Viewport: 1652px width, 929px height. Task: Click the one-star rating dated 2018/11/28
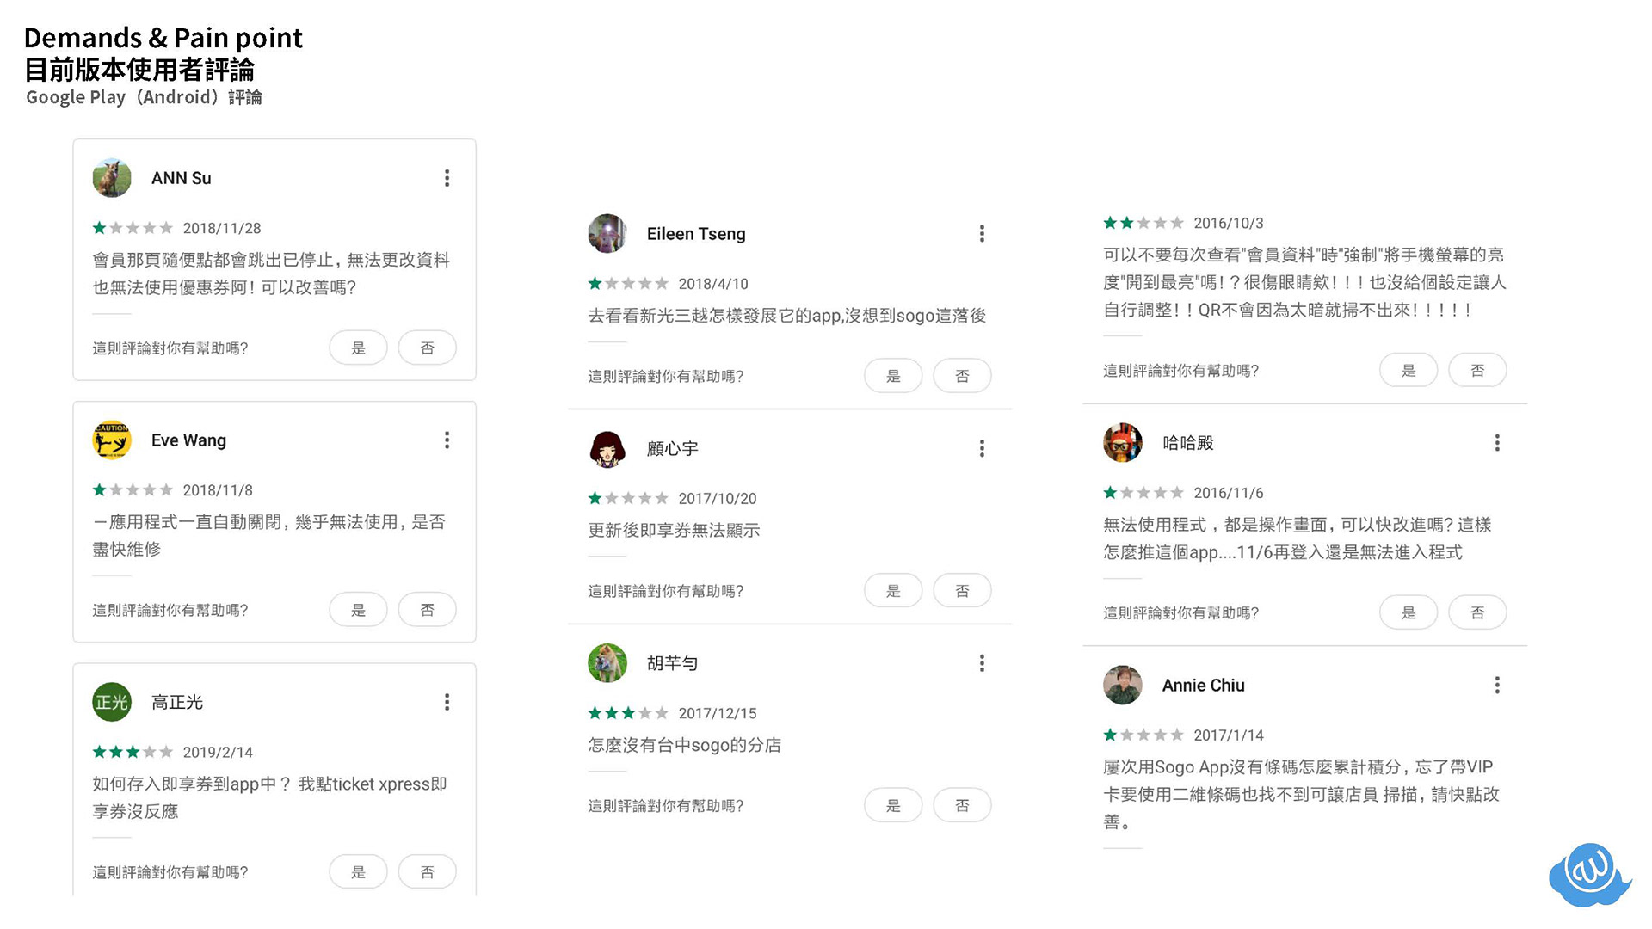coord(133,228)
